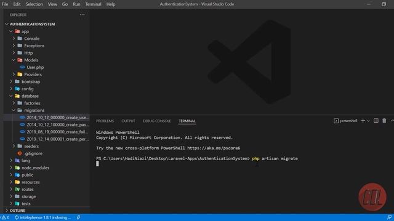394x221 pixels.
Task: Expand the Console folder chevron
Action: tap(14, 38)
